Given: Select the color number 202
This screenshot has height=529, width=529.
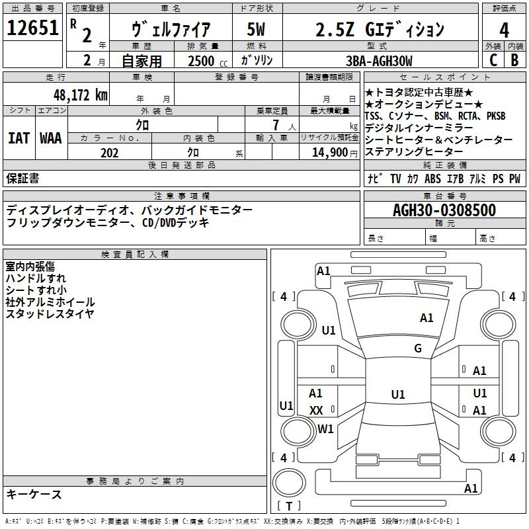Looking at the screenshot, I should coord(109,153).
